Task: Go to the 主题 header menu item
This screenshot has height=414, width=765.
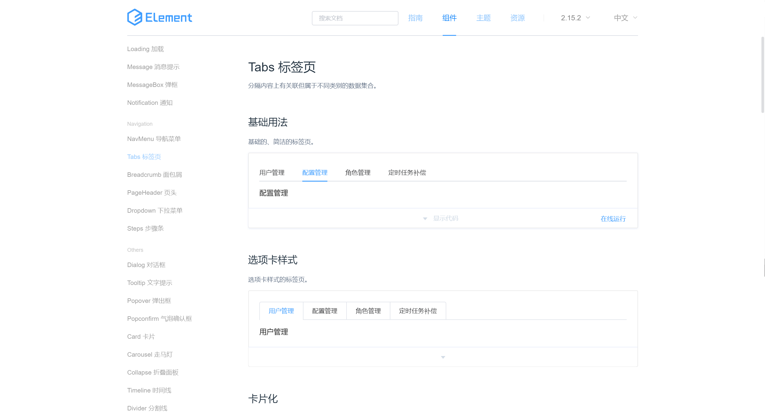Action: 483,18
